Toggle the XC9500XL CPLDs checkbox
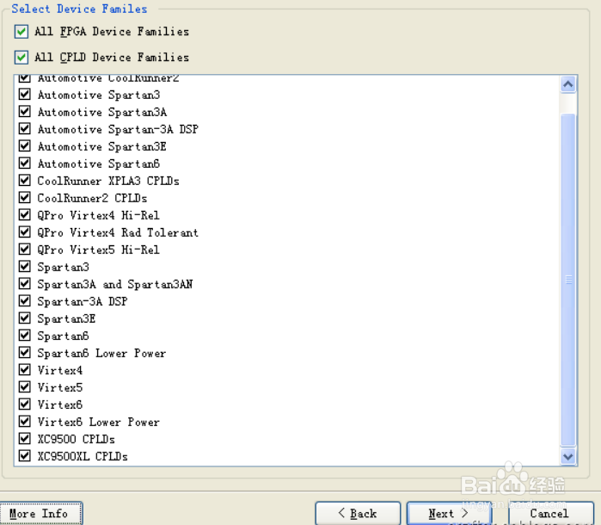601x525 pixels. click(x=25, y=455)
